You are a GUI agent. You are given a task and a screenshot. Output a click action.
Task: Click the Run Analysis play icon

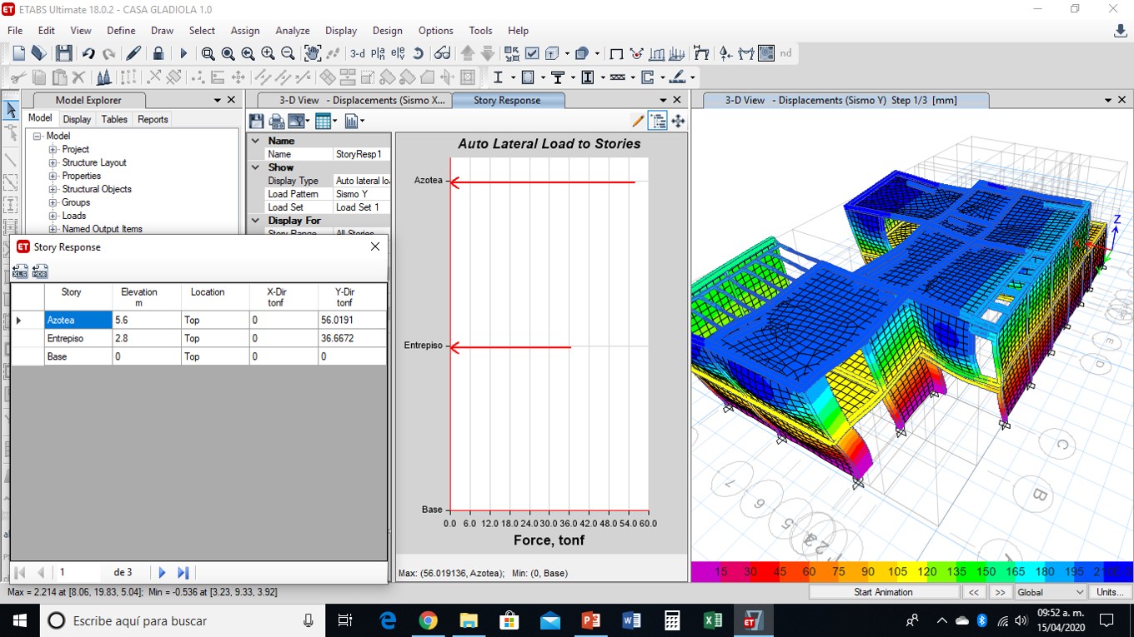[x=183, y=53]
